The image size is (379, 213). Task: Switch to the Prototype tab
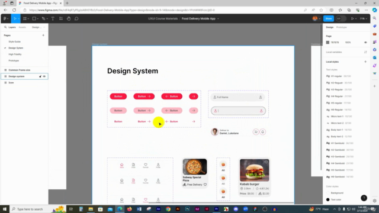[341, 27]
